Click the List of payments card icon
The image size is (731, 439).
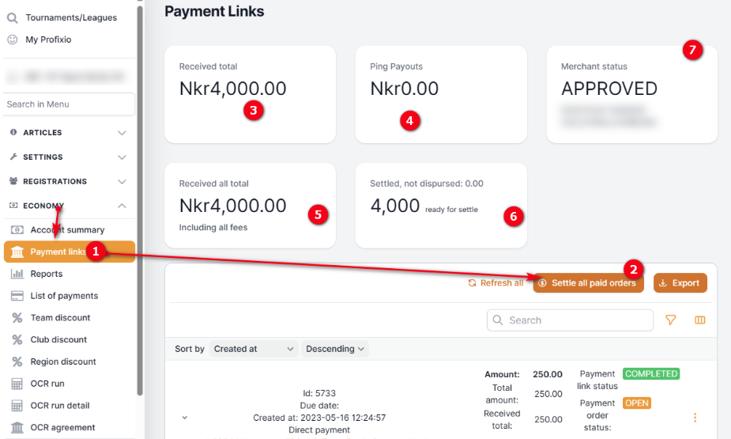point(17,296)
